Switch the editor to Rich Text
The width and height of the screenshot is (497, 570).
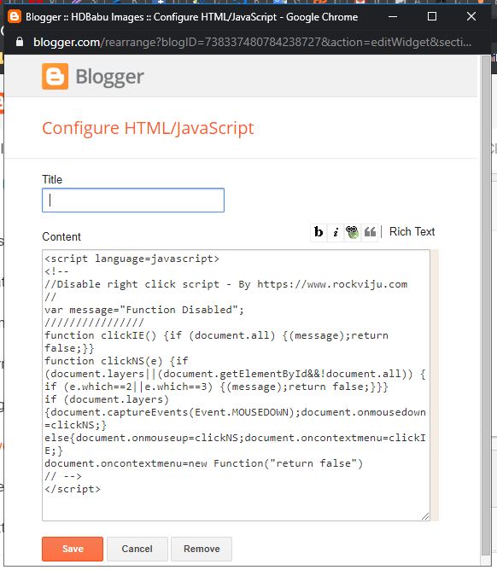[x=412, y=231]
